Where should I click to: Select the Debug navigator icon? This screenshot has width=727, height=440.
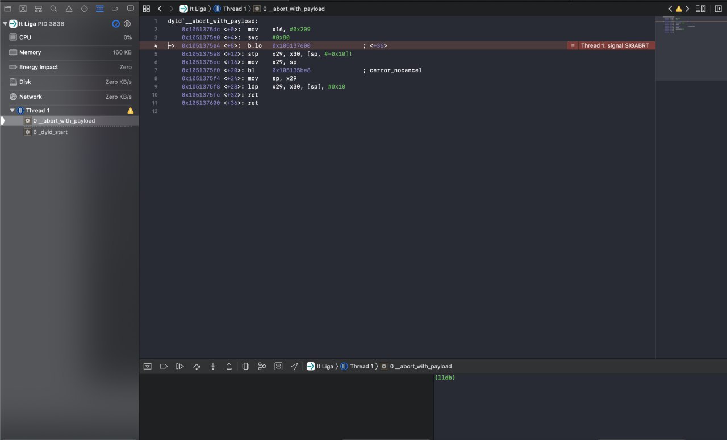click(x=100, y=9)
